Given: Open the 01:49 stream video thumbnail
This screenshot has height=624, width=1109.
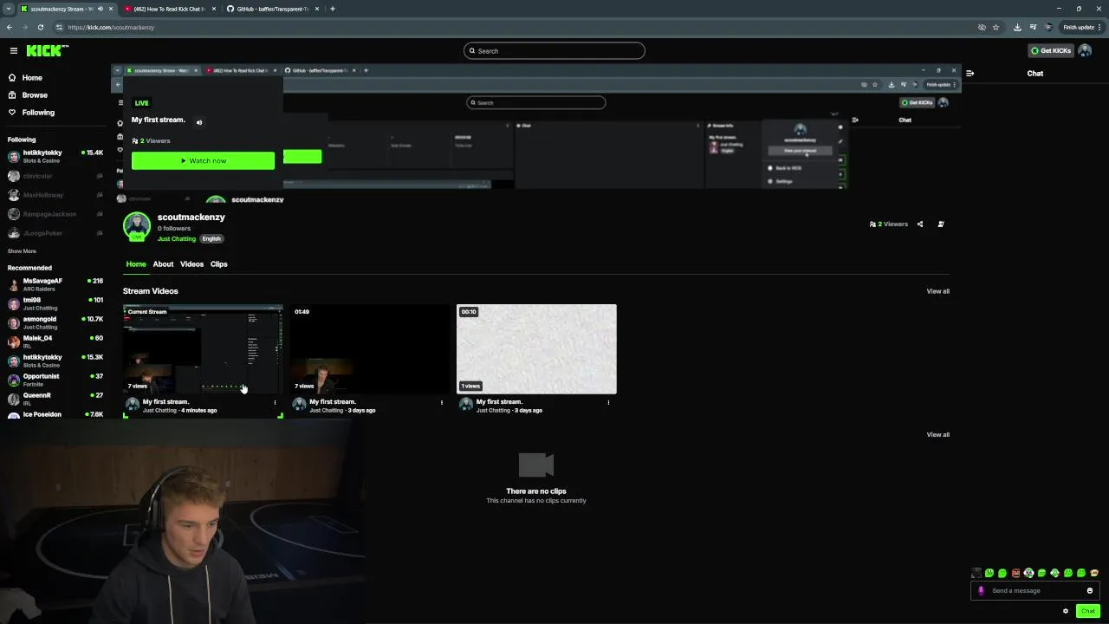Looking at the screenshot, I should 370,348.
